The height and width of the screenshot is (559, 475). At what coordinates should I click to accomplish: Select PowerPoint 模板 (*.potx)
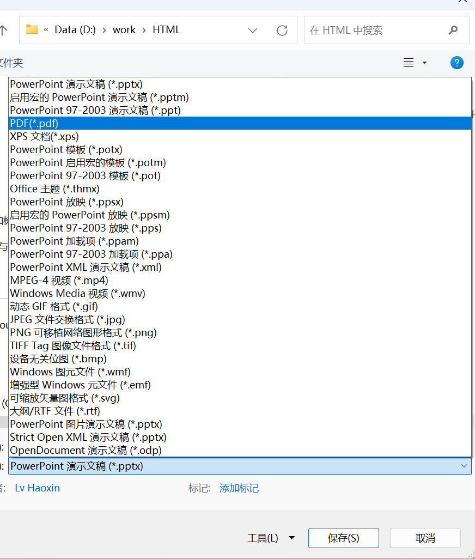(240, 149)
